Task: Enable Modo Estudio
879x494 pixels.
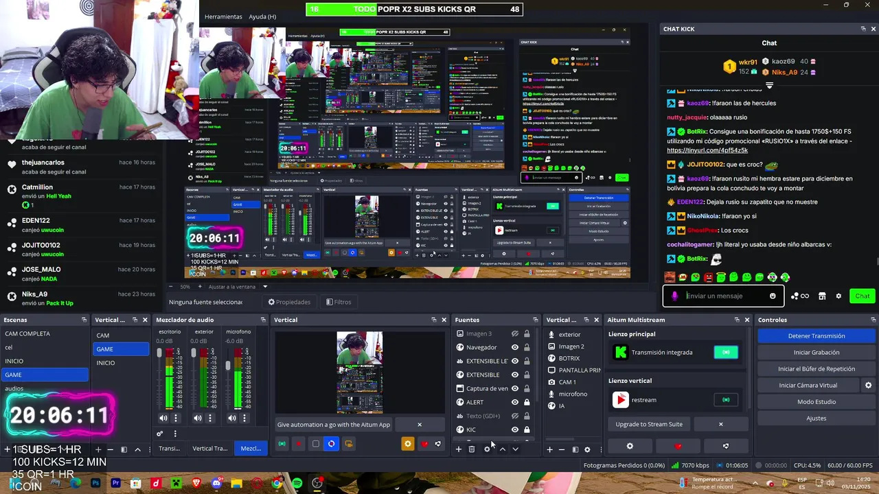Action: coord(817,401)
